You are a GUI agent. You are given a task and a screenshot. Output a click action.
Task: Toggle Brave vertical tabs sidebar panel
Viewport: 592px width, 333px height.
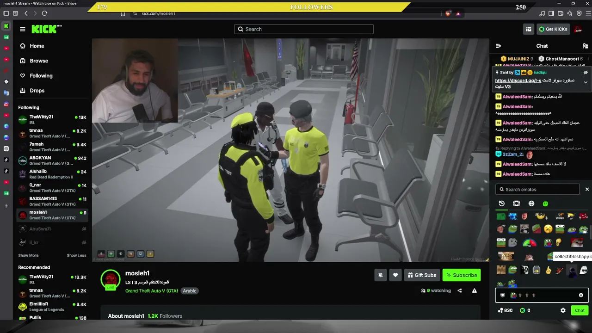click(x=6, y=13)
